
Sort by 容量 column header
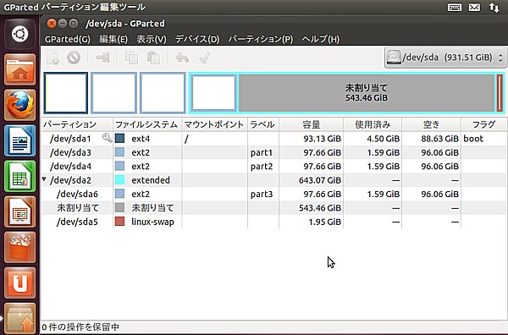(x=311, y=124)
